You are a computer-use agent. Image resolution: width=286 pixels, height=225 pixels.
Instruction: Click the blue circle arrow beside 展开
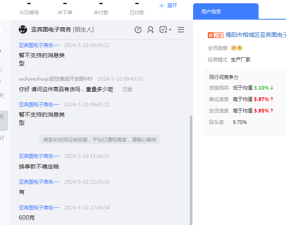point(161,6)
